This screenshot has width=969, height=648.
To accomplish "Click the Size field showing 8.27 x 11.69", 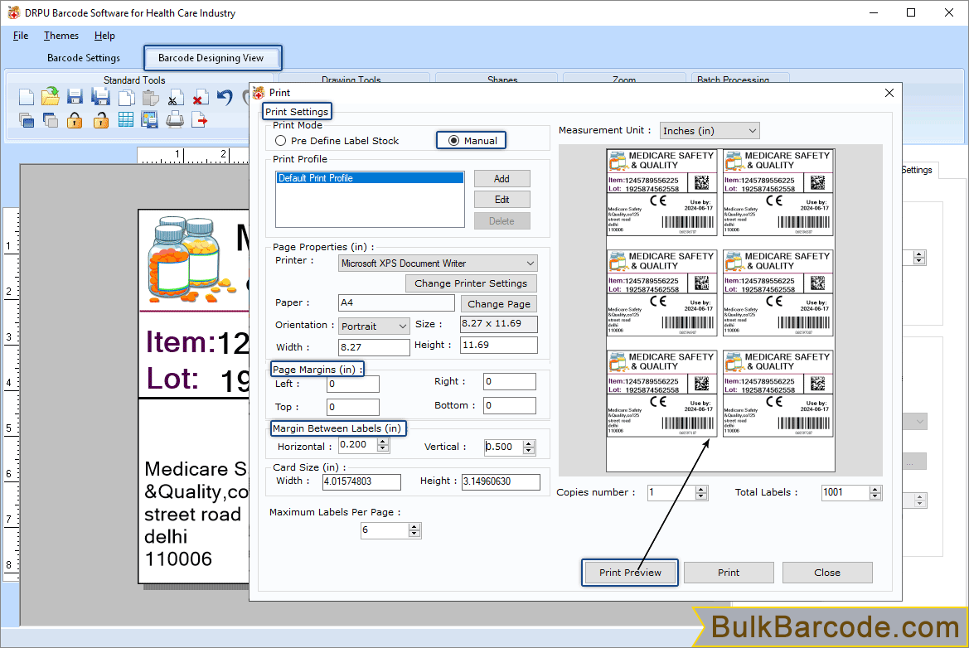I will [x=499, y=324].
